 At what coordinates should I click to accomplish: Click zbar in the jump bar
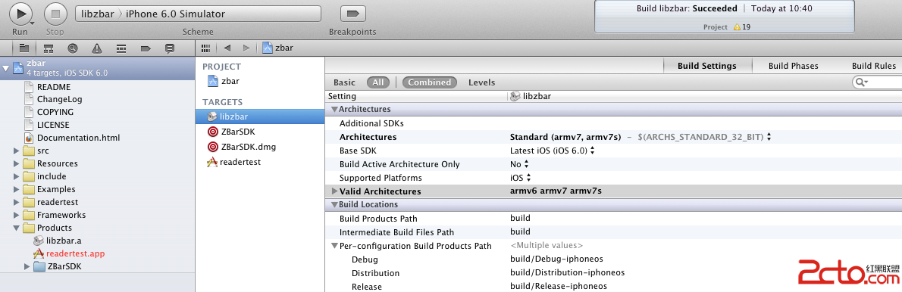278,48
